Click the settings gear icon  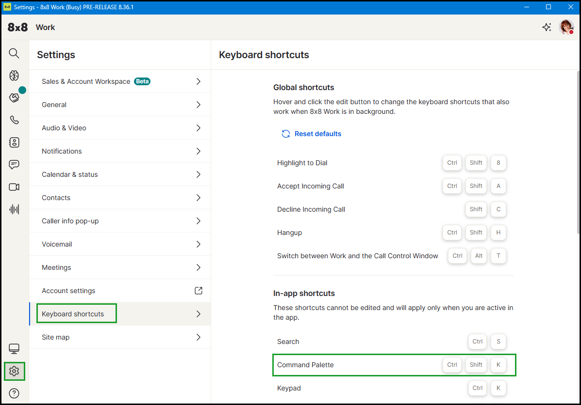[14, 371]
